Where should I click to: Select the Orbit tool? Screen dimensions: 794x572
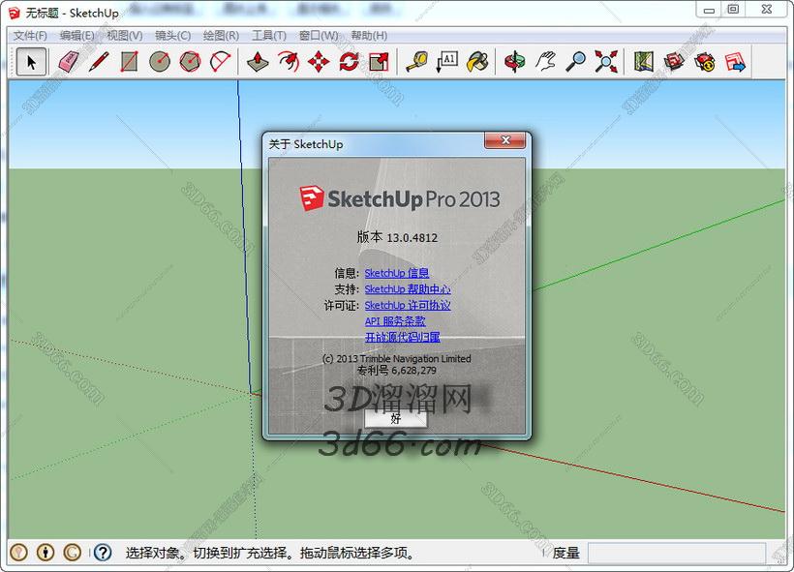click(515, 62)
